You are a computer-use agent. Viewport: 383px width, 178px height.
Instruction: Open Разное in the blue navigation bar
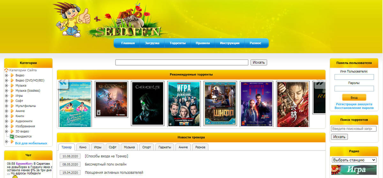[255, 43]
